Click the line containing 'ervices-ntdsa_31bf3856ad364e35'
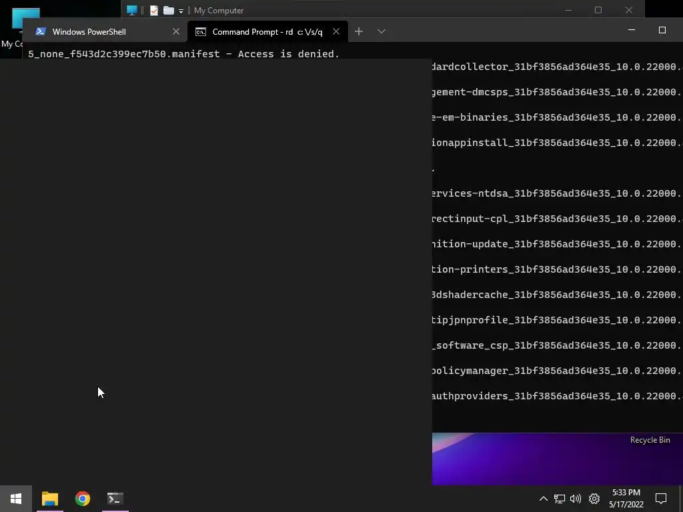This screenshot has width=683, height=512. (557, 193)
